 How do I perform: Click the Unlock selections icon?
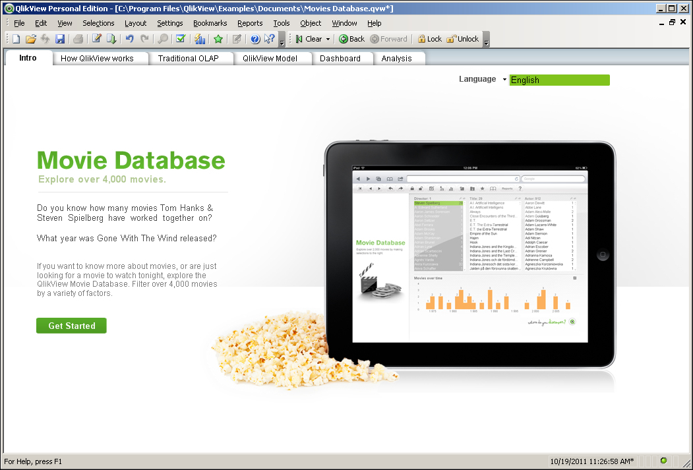463,39
